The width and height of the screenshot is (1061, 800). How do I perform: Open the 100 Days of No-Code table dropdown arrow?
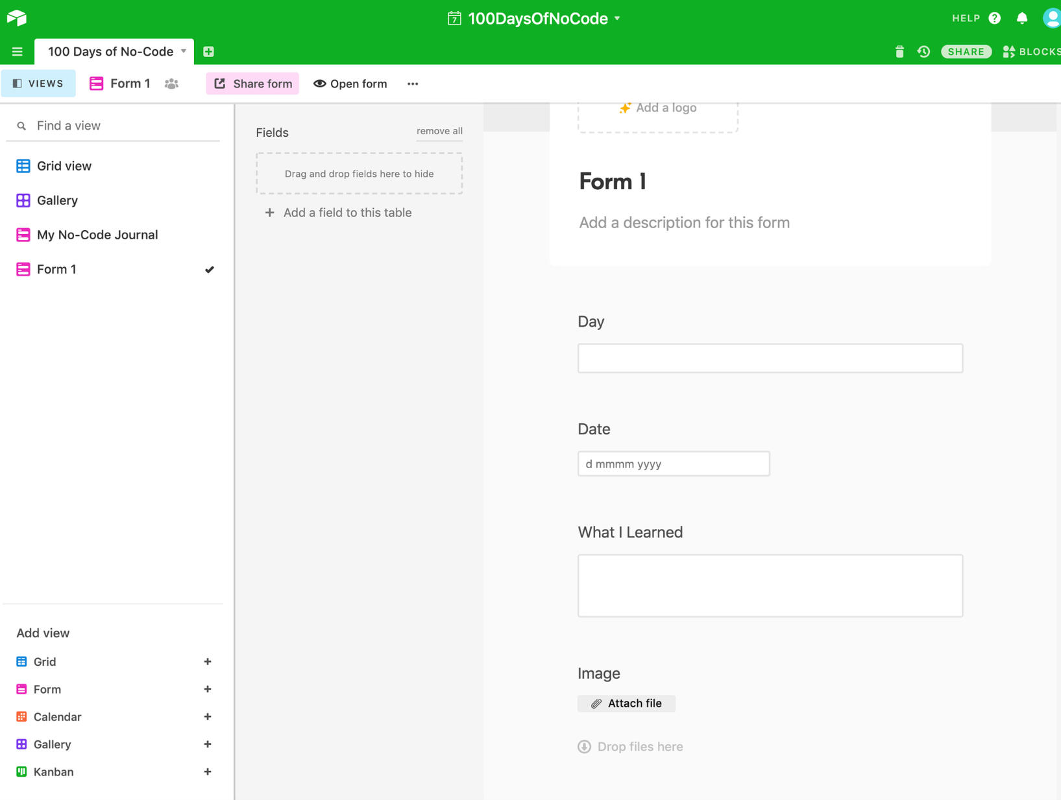point(184,51)
